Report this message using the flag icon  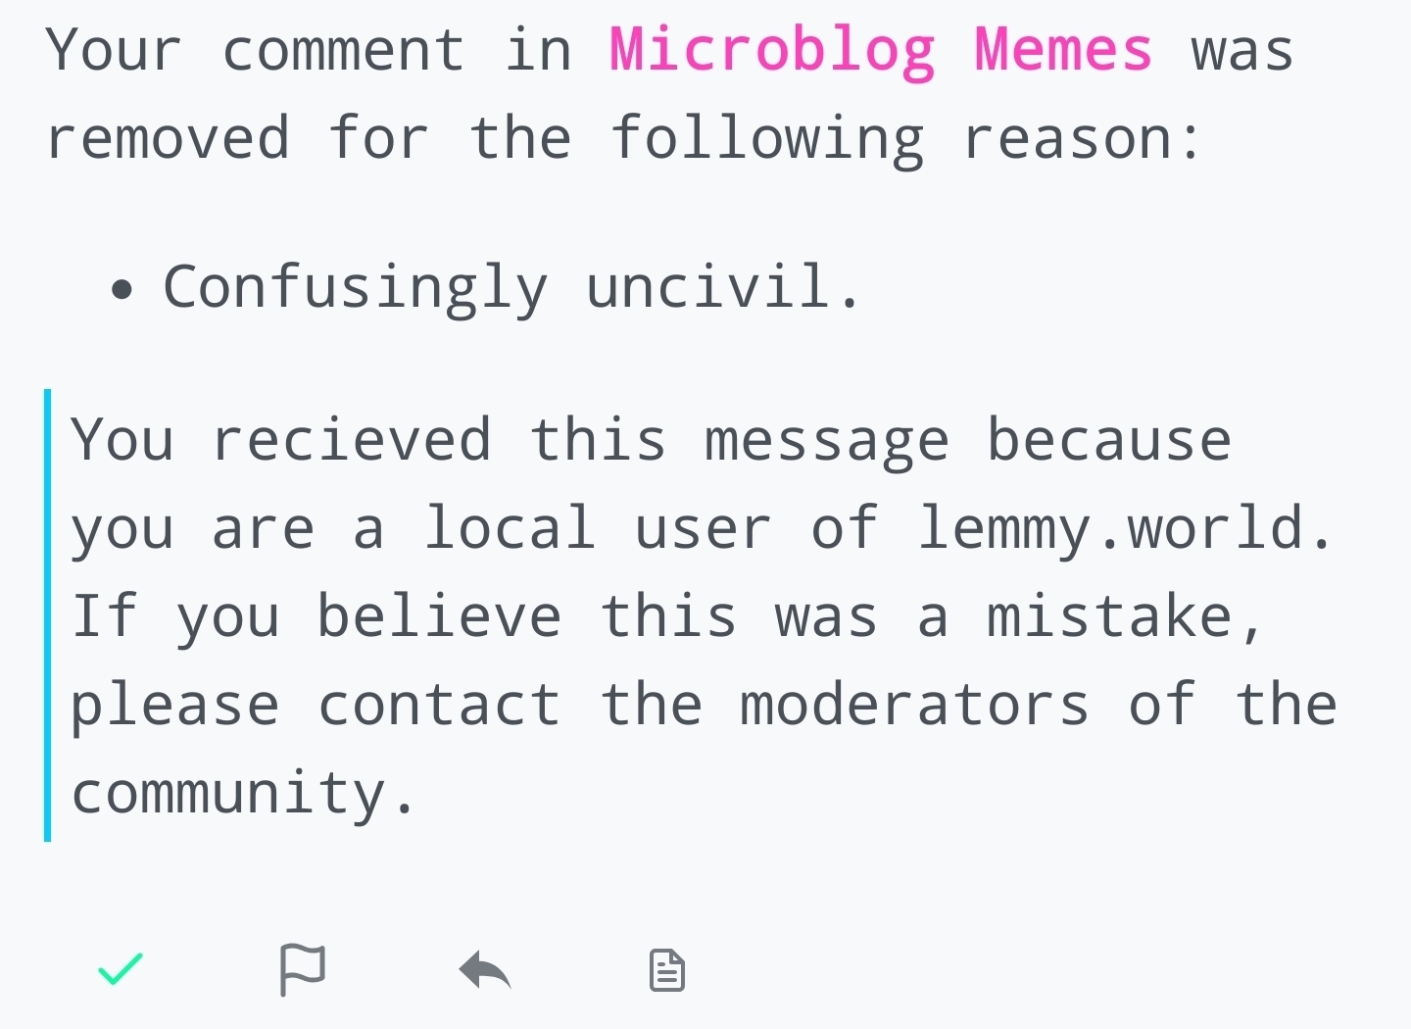tap(302, 969)
